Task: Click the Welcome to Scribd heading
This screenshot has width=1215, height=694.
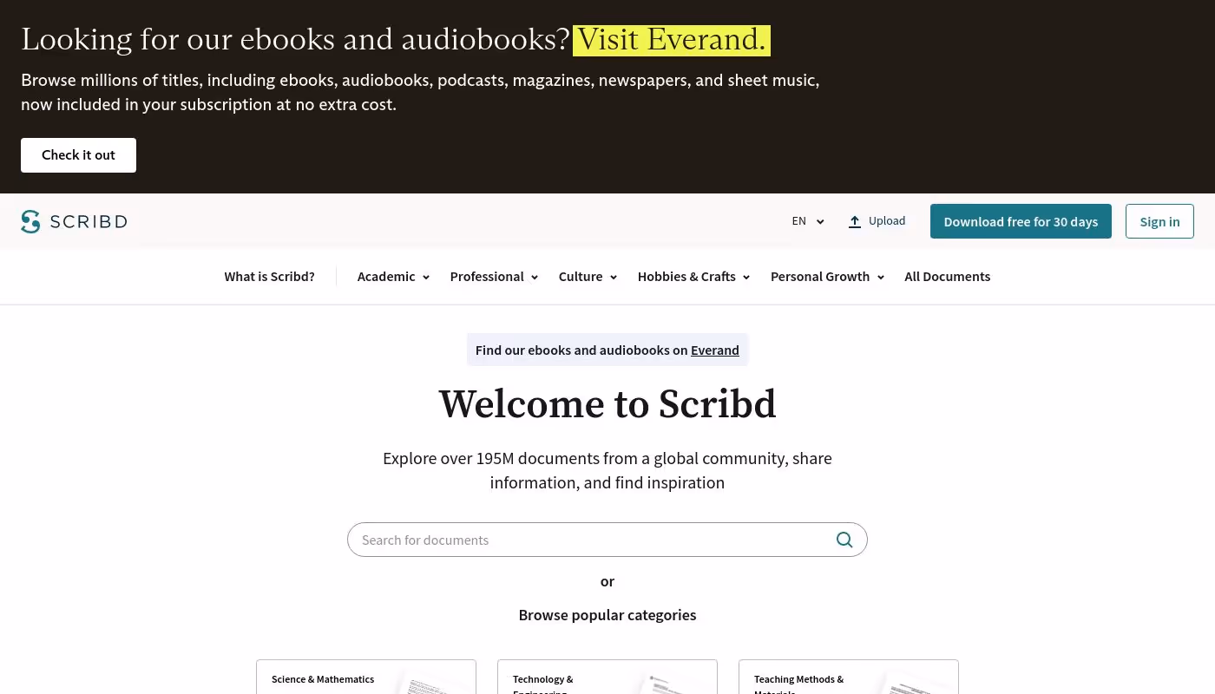Action: point(607,405)
